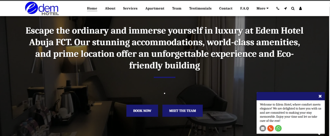Click the user account icon
Viewport: 330px width, 136px height.
click(x=300, y=8)
